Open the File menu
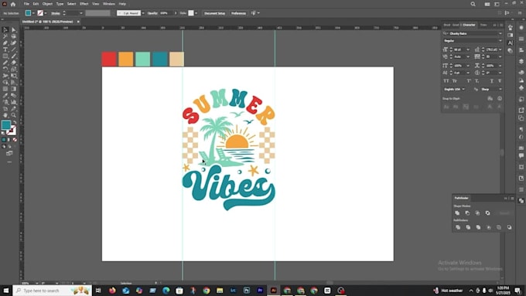 coord(26,4)
